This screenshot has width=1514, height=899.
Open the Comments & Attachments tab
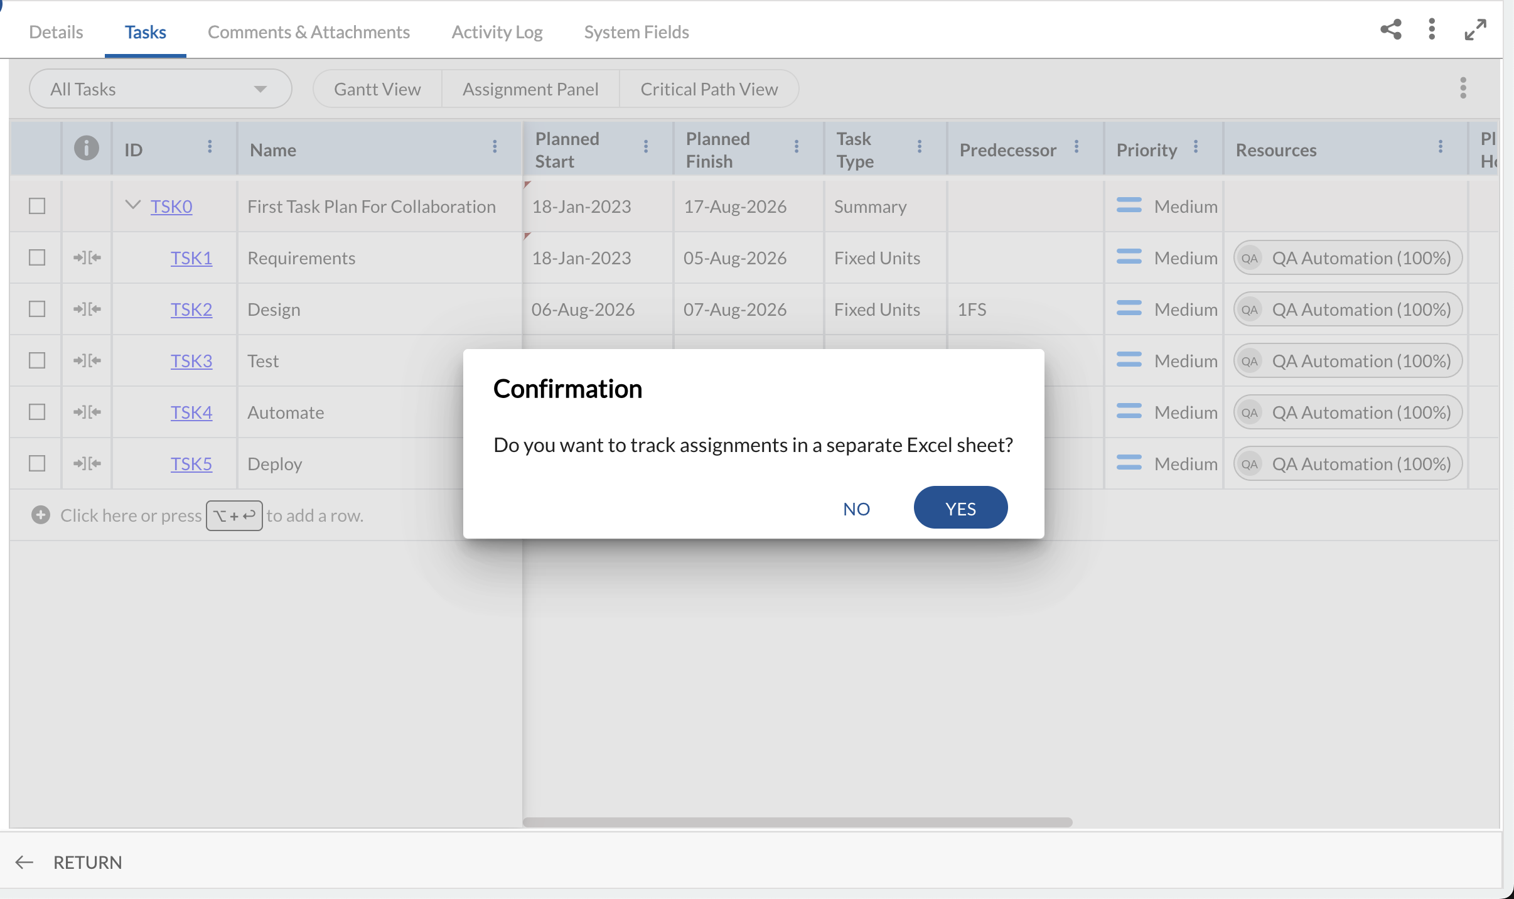[309, 32]
